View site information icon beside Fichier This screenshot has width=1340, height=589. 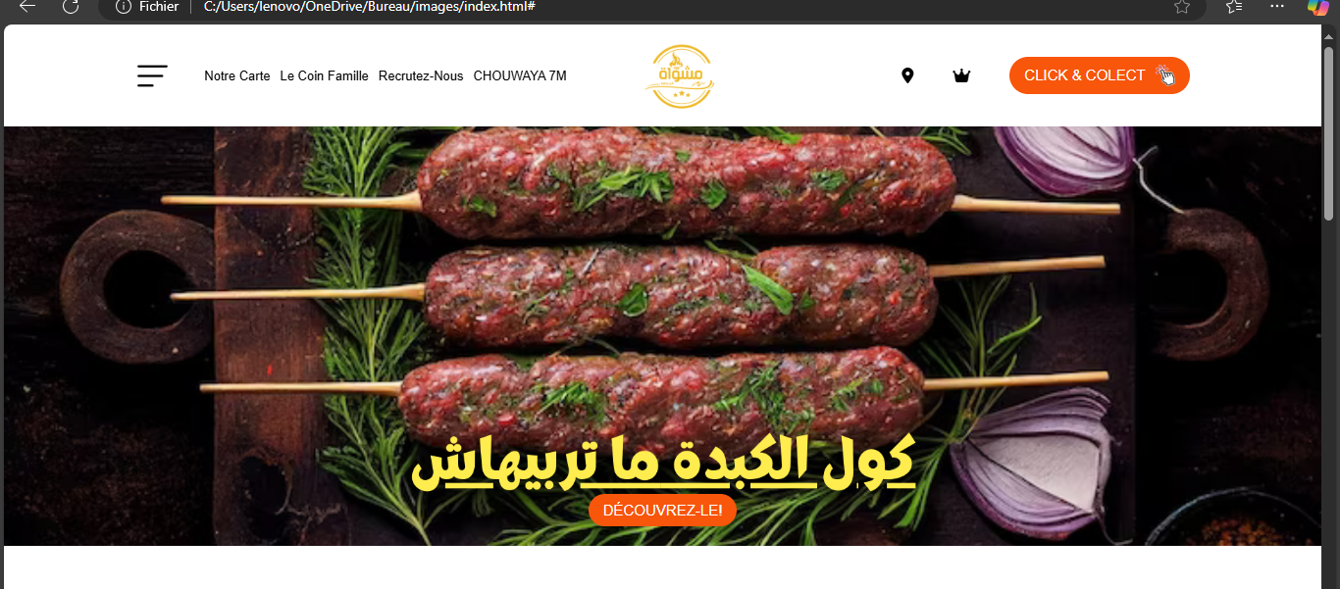(x=123, y=6)
